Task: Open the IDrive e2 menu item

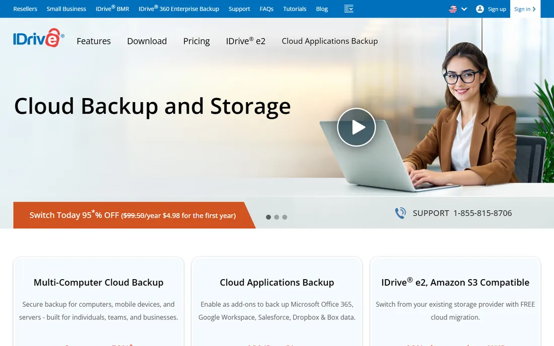Action: pos(246,41)
